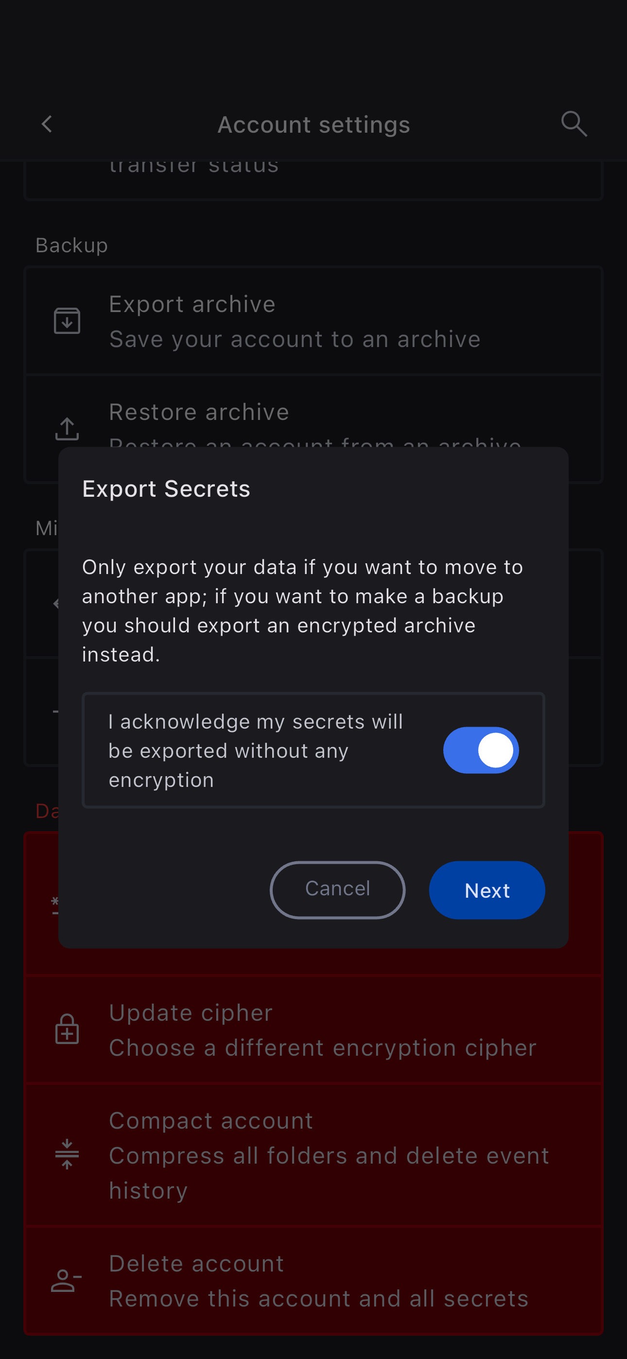
Task: Click the Delete account person icon
Action: tap(67, 1280)
